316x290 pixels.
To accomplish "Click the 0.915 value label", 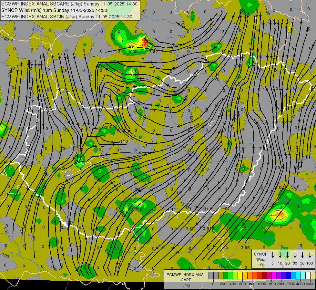I will pos(209,229).
